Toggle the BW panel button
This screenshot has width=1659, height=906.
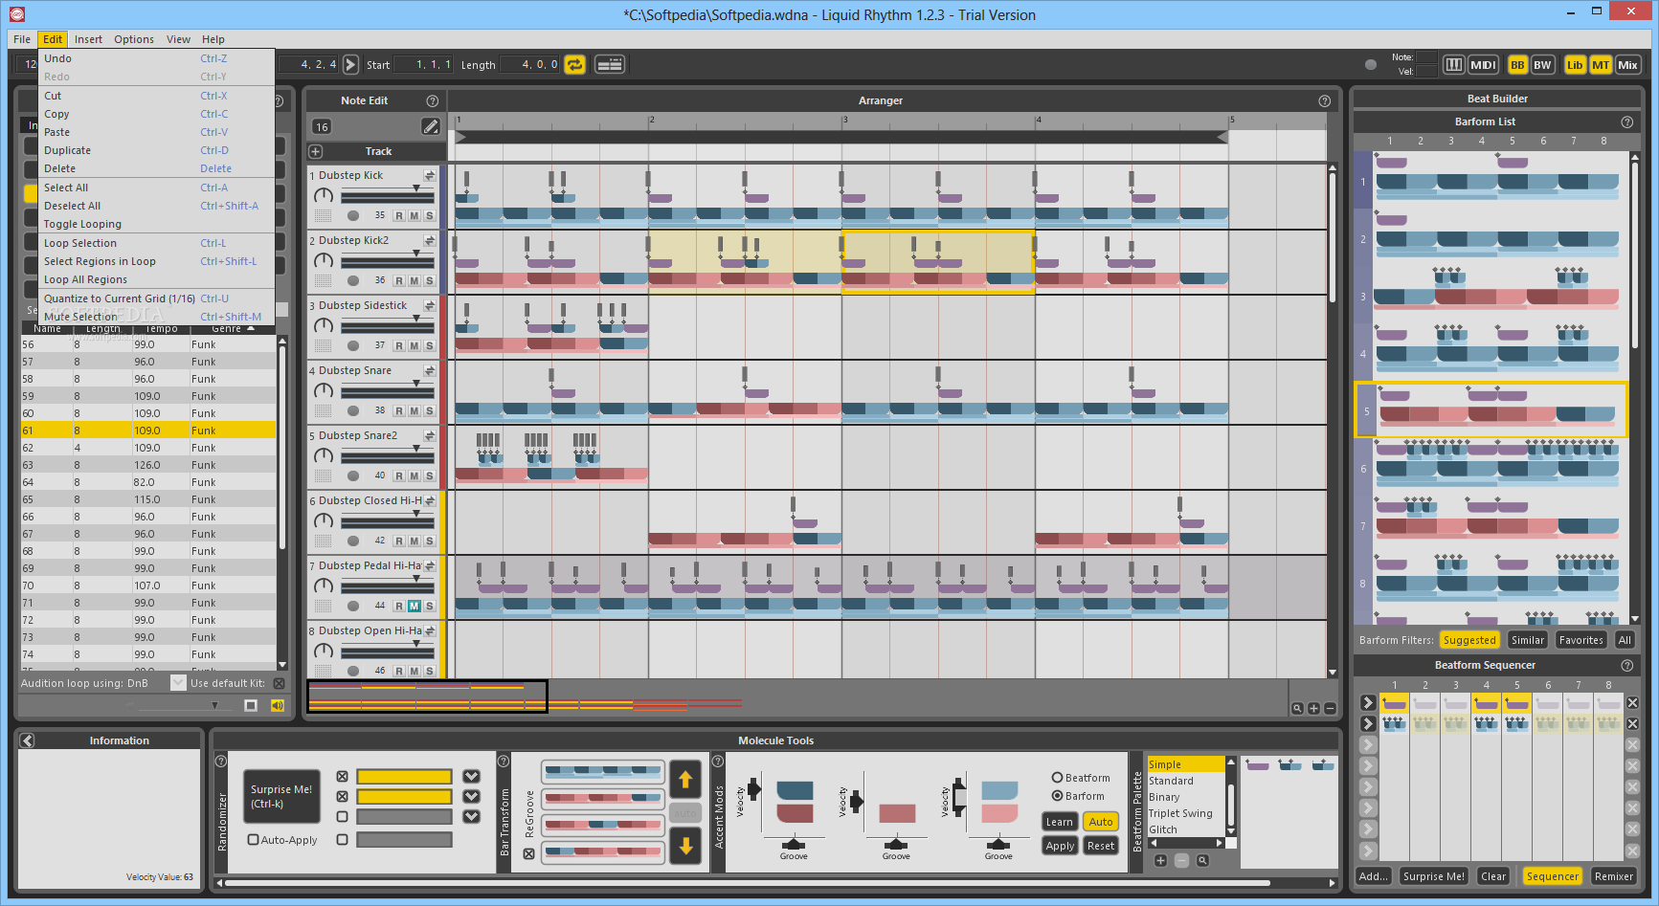coord(1541,65)
